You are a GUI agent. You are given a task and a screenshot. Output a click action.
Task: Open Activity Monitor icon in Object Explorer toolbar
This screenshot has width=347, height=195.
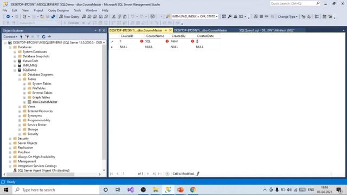[49, 37]
